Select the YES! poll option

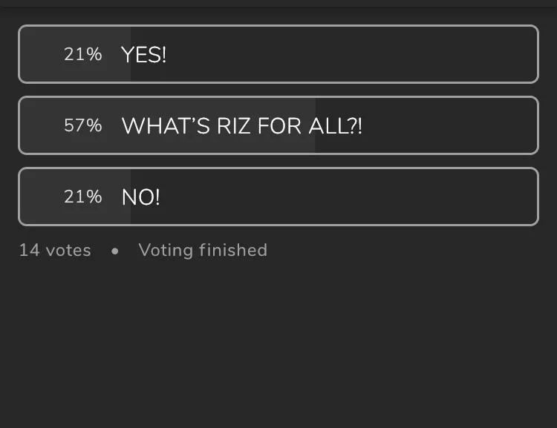click(278, 54)
